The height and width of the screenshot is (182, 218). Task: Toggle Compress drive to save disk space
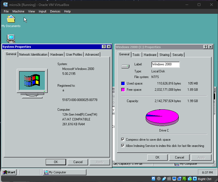[123, 139]
